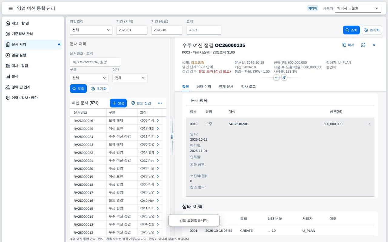Click the 한도 점검 button
The image size is (388, 242).
coord(141,103)
